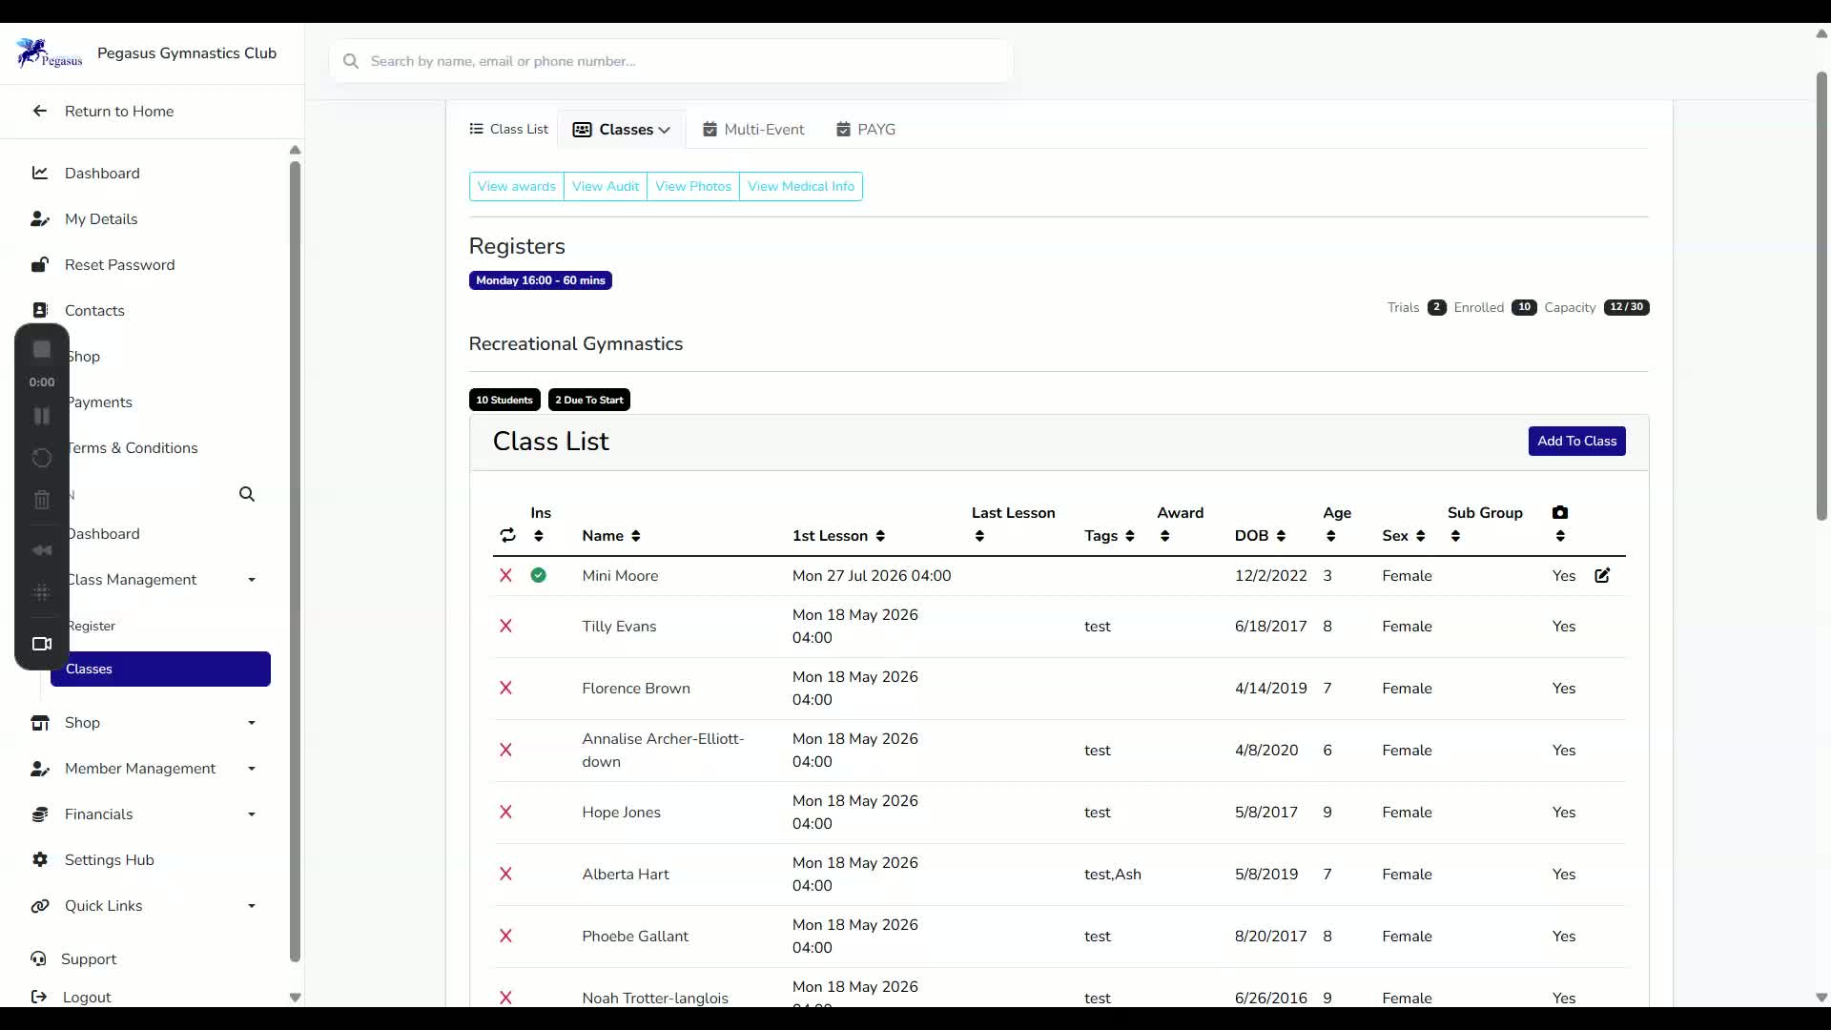Sort the table by Name column
This screenshot has width=1831, height=1030.
(x=611, y=535)
